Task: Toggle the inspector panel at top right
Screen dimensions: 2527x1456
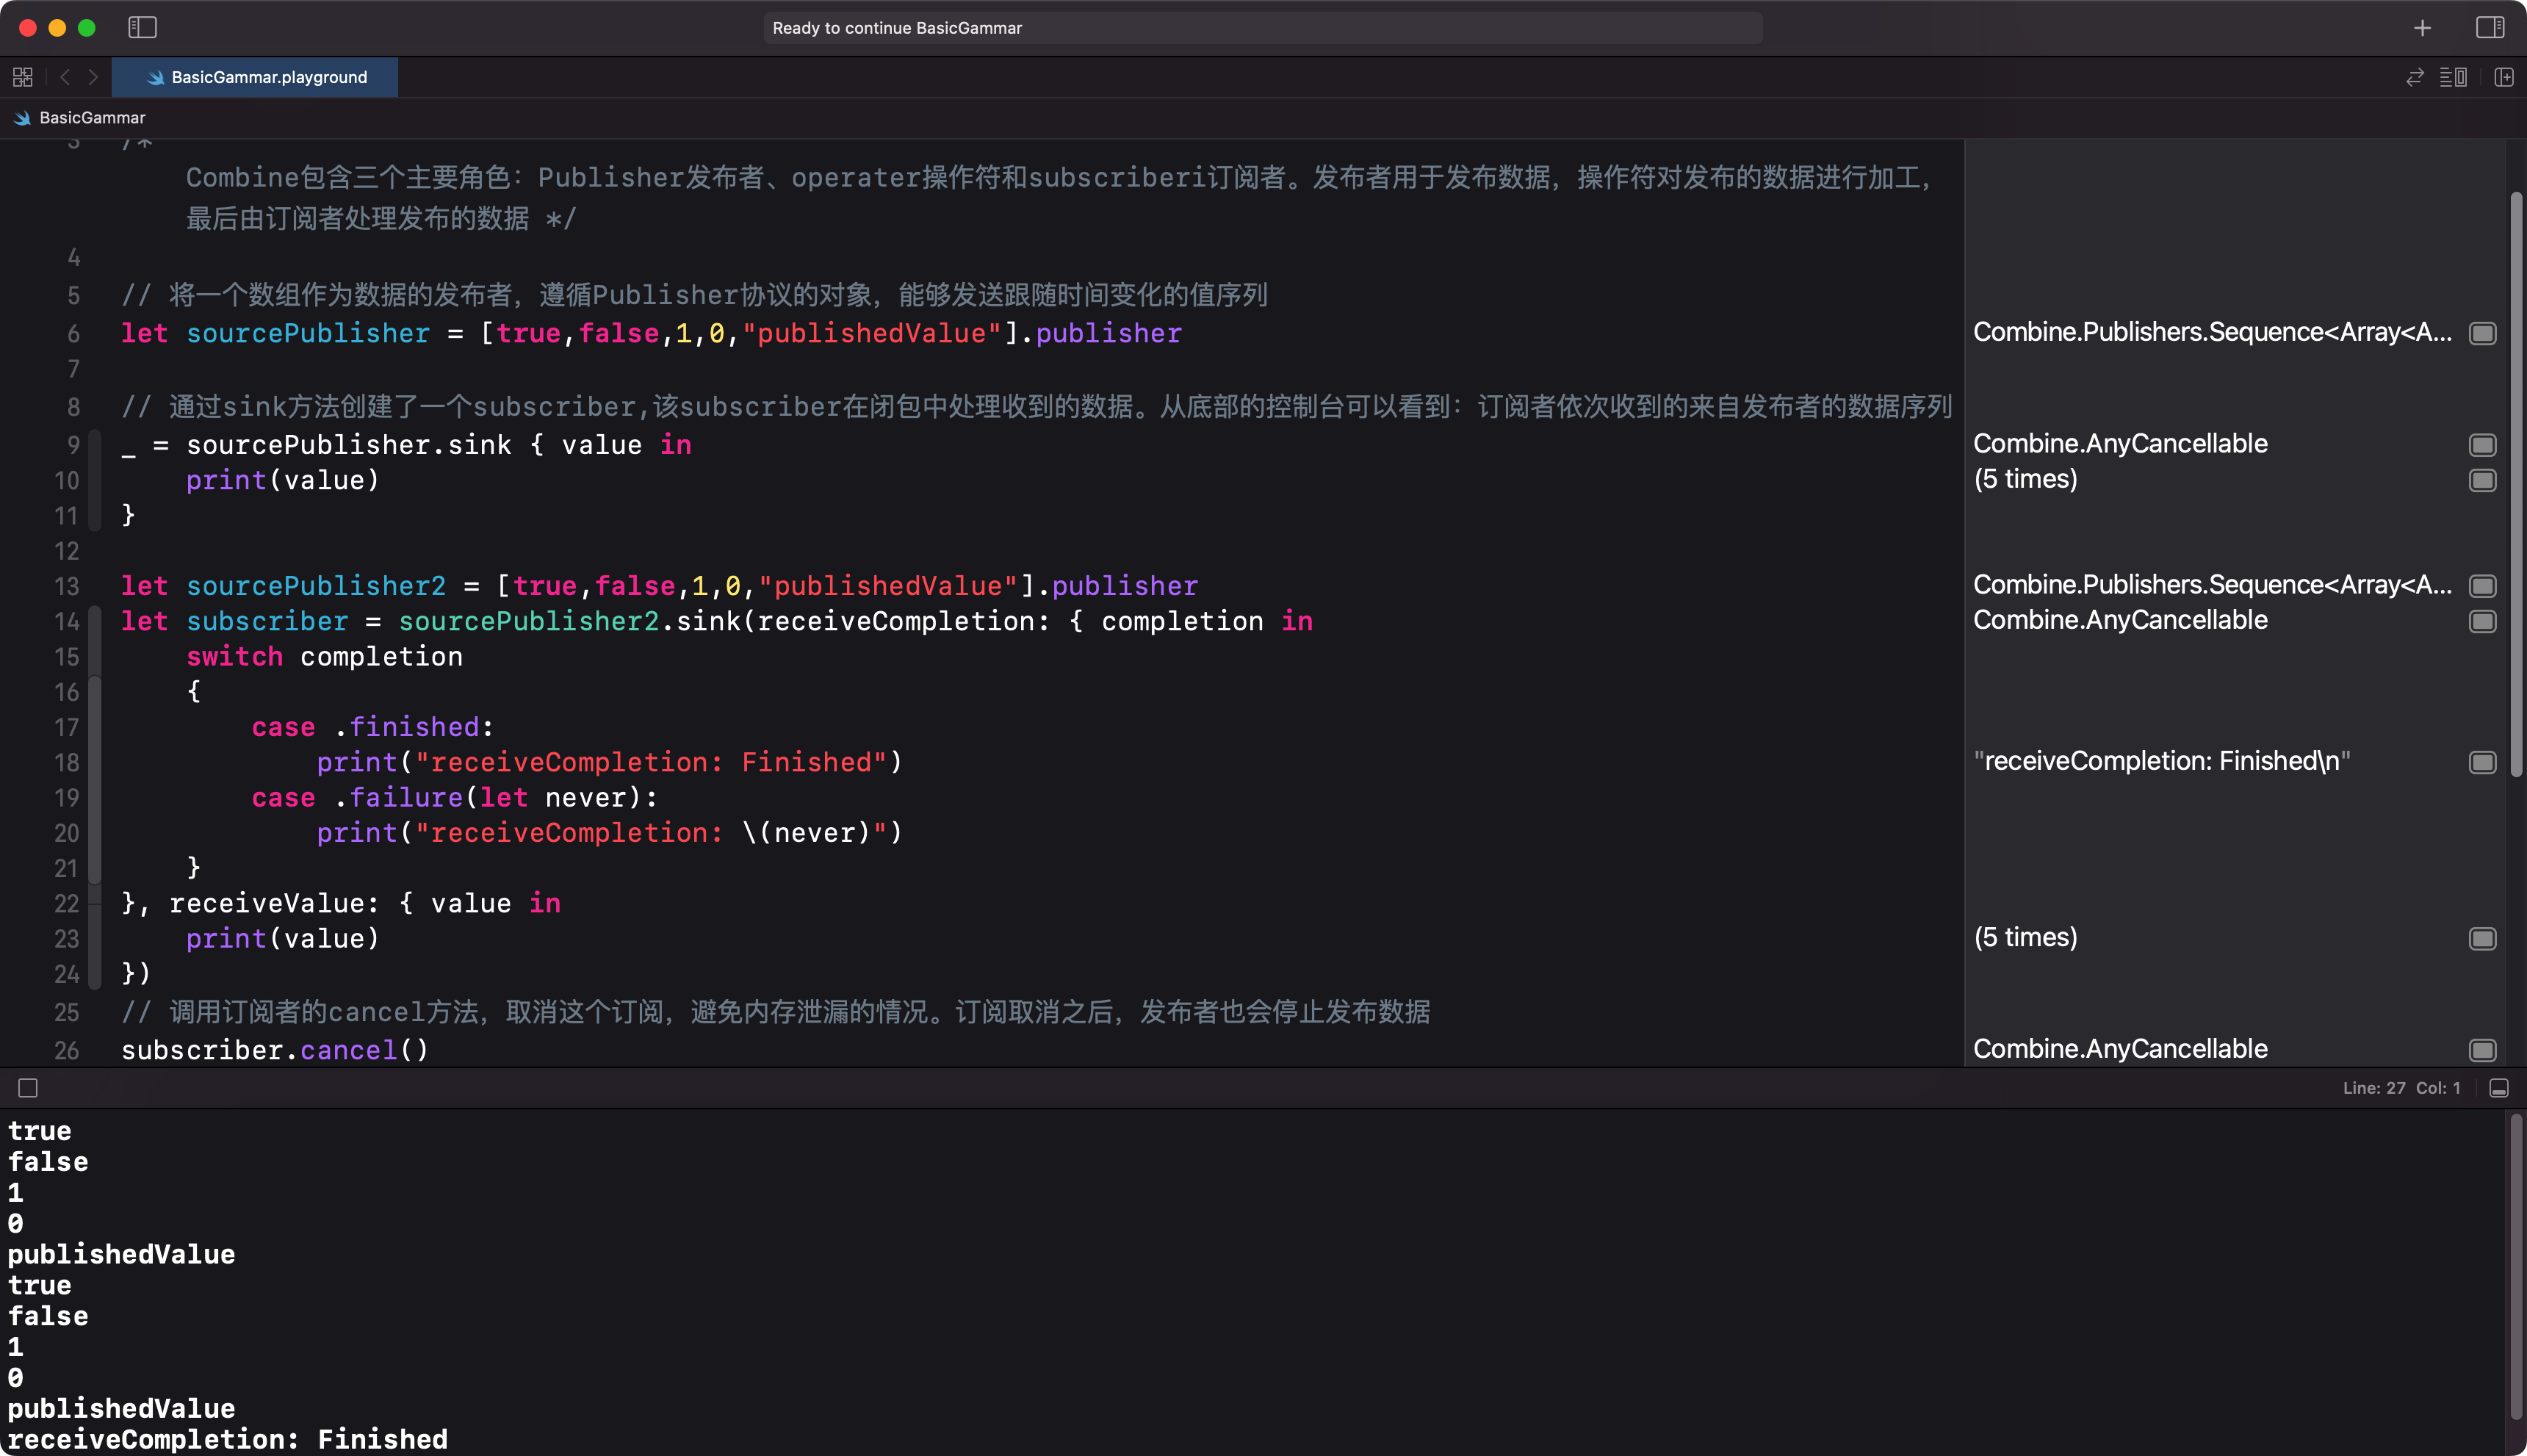Action: click(x=2489, y=27)
